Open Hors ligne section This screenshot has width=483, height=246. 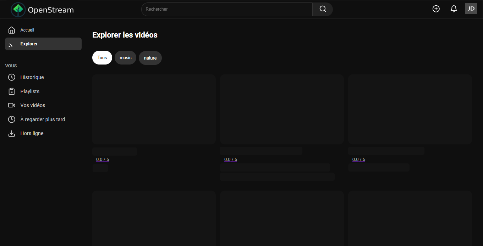(x=43, y=133)
